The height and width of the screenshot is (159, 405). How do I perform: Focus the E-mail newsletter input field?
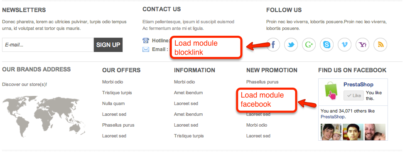pos(48,45)
